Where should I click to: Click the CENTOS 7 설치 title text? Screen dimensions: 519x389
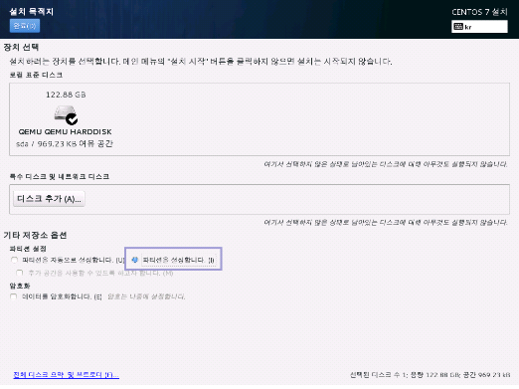[x=479, y=12]
